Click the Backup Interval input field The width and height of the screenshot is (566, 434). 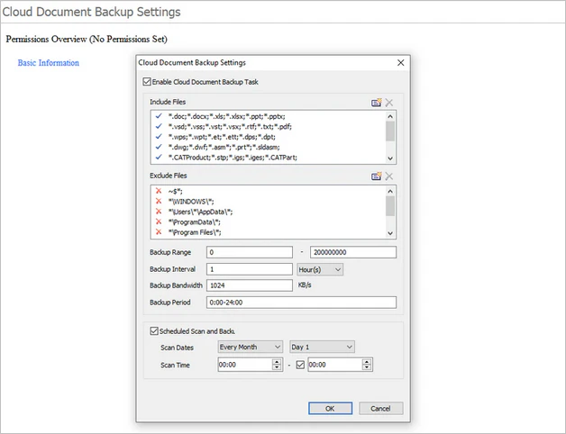[250, 269]
